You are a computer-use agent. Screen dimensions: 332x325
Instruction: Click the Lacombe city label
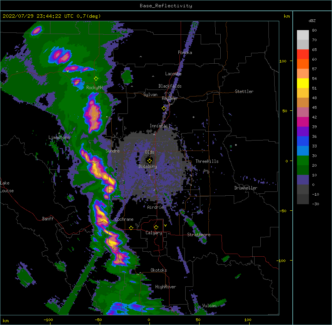(173, 74)
